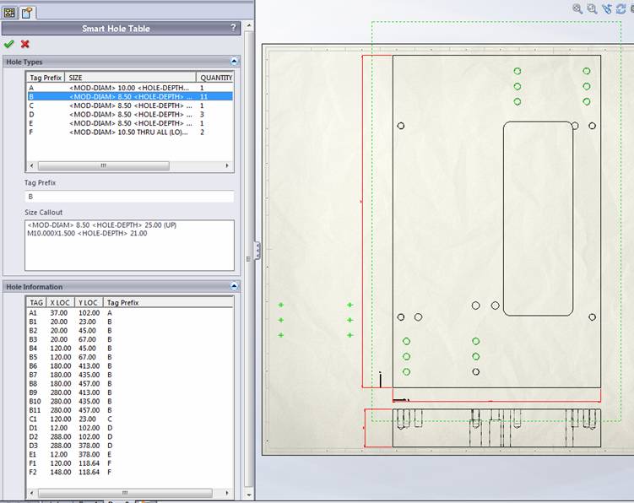
Task: Click the Rotate View icon in view toolbar
Action: click(620, 8)
